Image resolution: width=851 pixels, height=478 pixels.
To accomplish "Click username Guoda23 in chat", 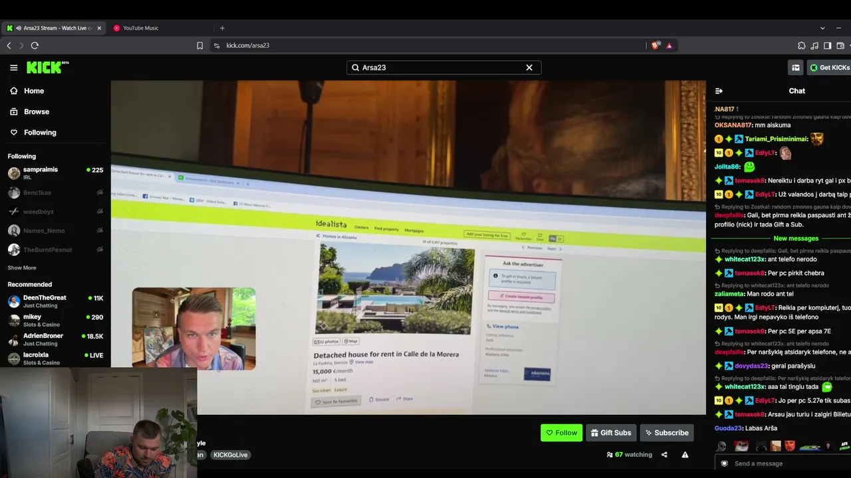I will pyautogui.click(x=728, y=428).
